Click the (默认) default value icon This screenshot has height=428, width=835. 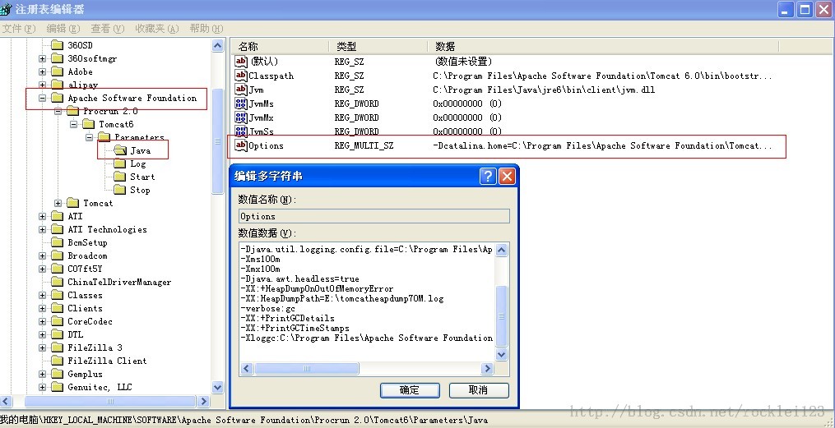(x=241, y=62)
